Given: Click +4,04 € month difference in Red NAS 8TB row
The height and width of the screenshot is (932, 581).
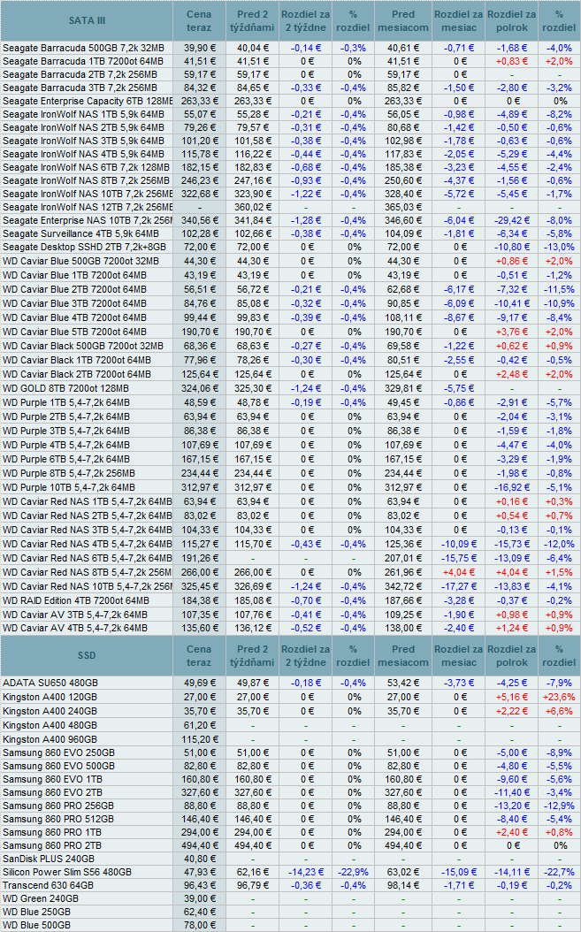Looking at the screenshot, I should [458, 572].
